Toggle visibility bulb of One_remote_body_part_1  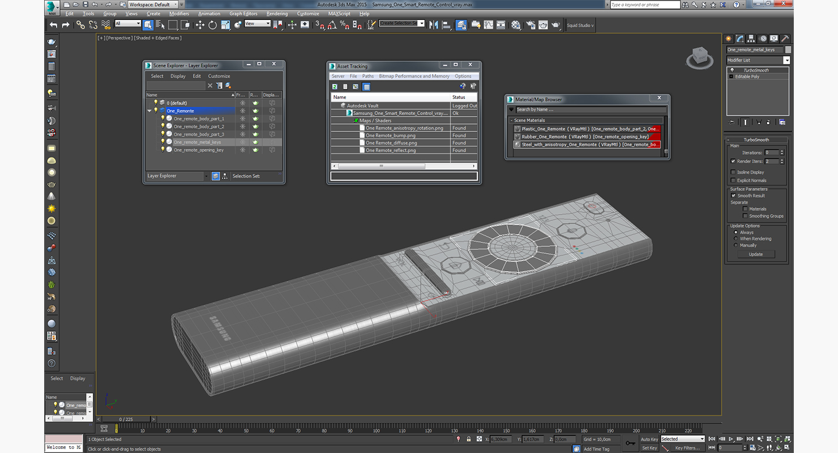tap(163, 118)
